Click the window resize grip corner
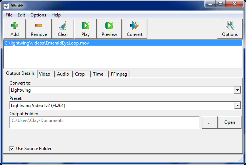246x165 pixels. (240, 159)
